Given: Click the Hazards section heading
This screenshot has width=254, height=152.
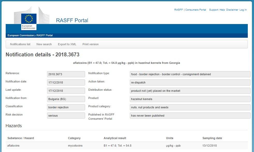Looking at the screenshot, I should (x=14, y=126).
